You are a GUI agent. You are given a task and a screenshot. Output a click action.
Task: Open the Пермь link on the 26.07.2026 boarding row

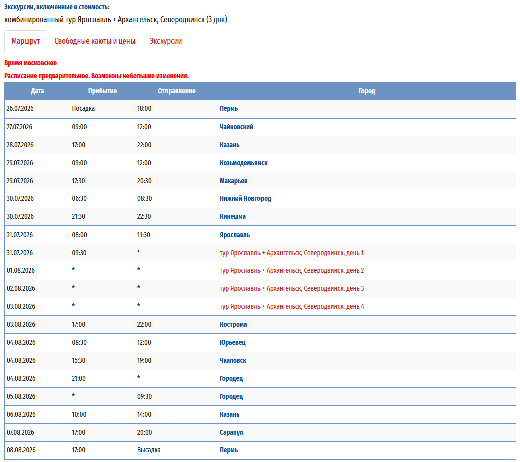point(229,109)
